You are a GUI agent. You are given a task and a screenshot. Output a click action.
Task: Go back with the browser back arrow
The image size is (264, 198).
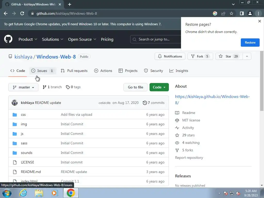[x=6, y=13]
